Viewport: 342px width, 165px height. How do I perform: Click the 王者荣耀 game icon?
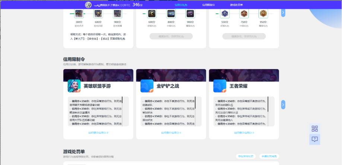pos(220,86)
